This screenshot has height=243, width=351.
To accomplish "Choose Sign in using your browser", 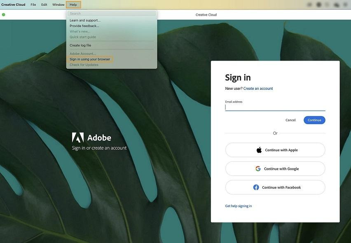I will click(90, 59).
